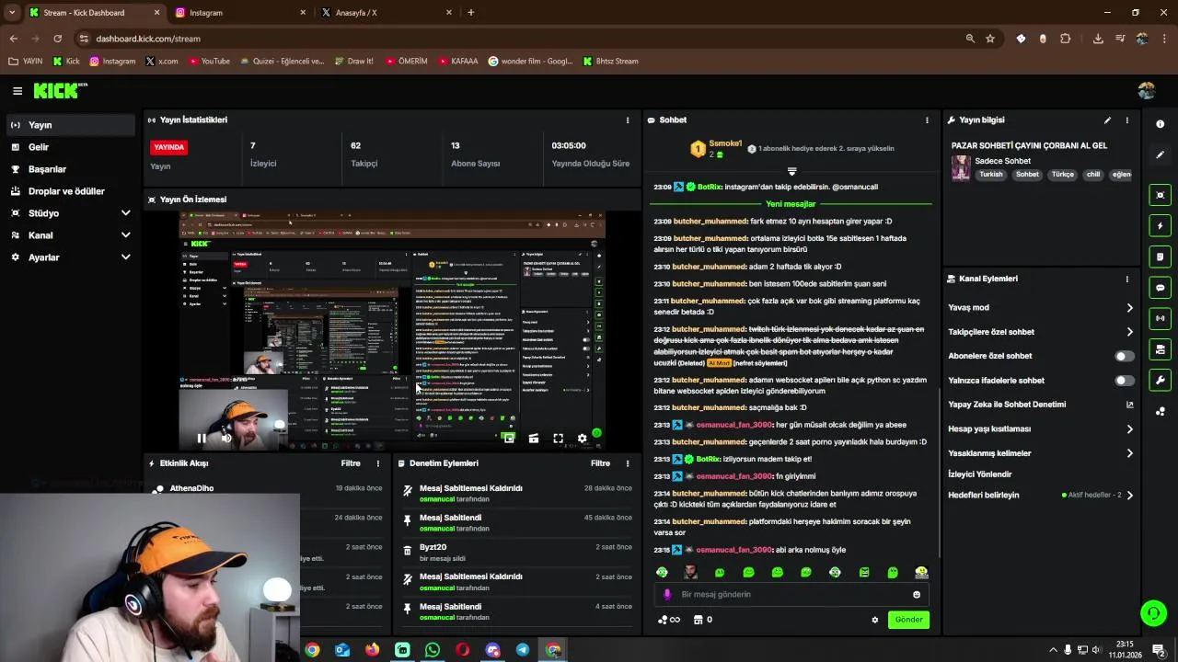Edit stream info with the Yayın bilgisi pencil

click(1107, 120)
